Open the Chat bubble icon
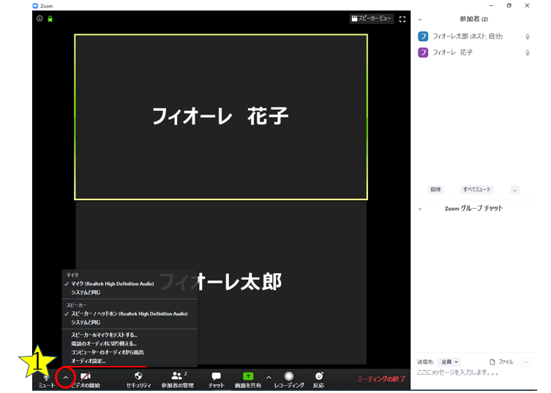Image resolution: width=551 pixels, height=393 pixels. click(216, 376)
